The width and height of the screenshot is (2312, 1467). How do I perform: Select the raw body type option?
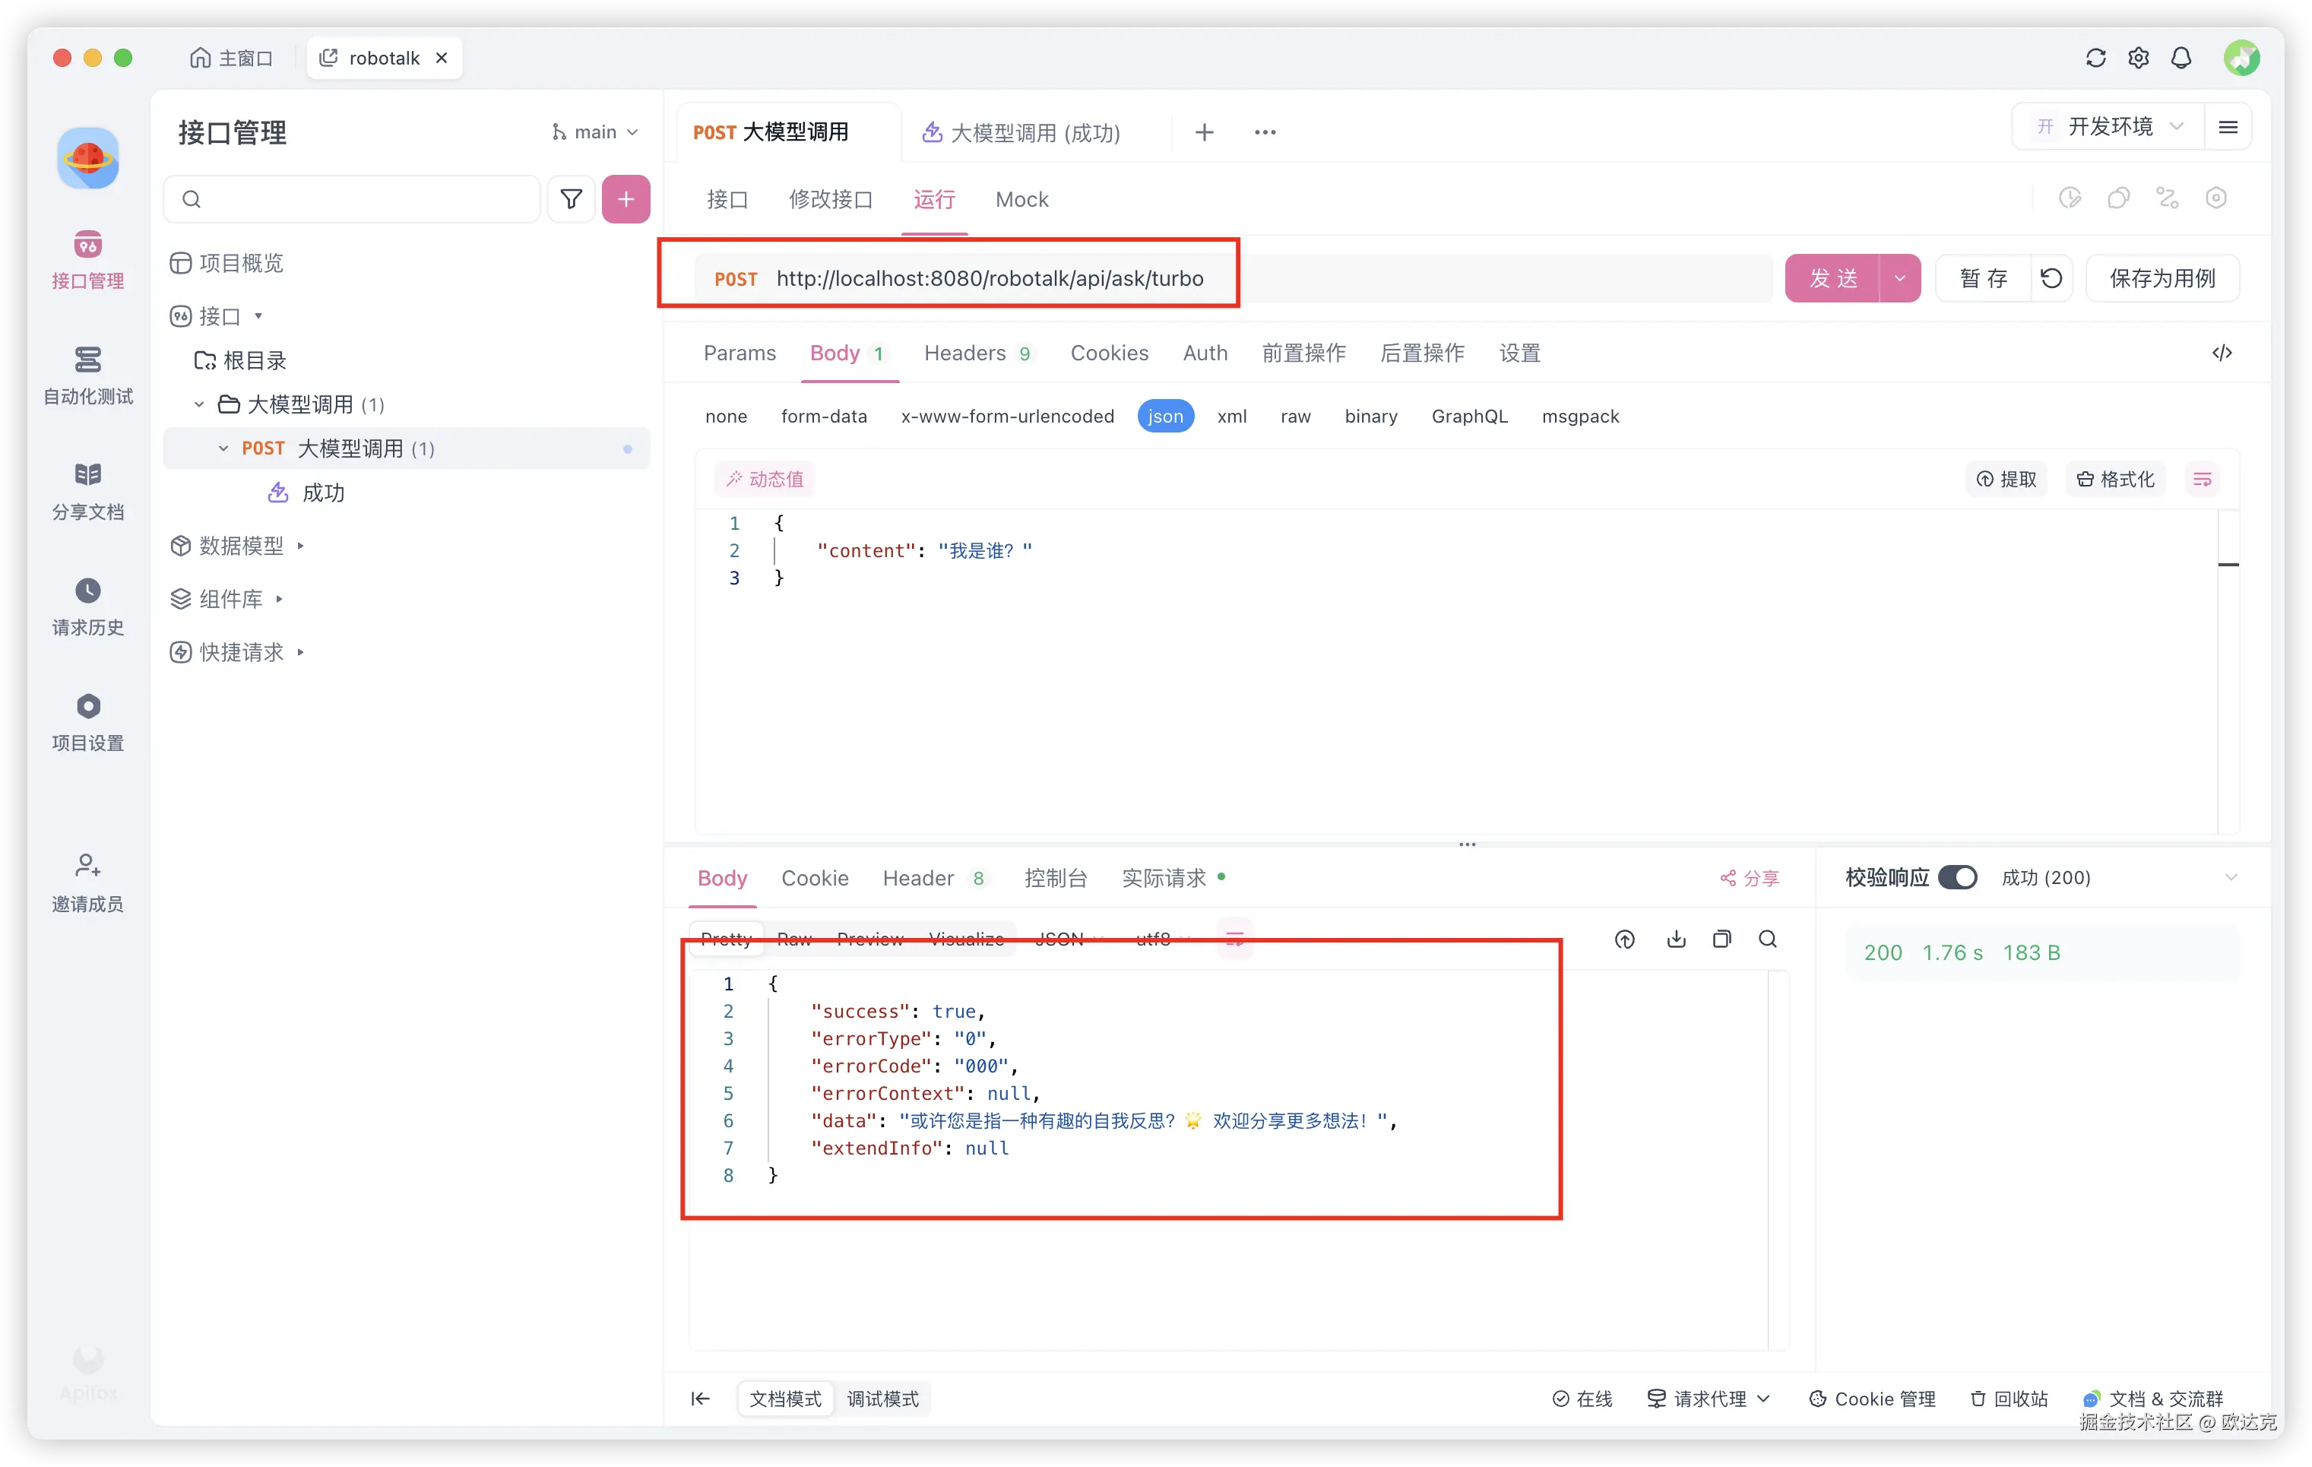pos(1295,416)
